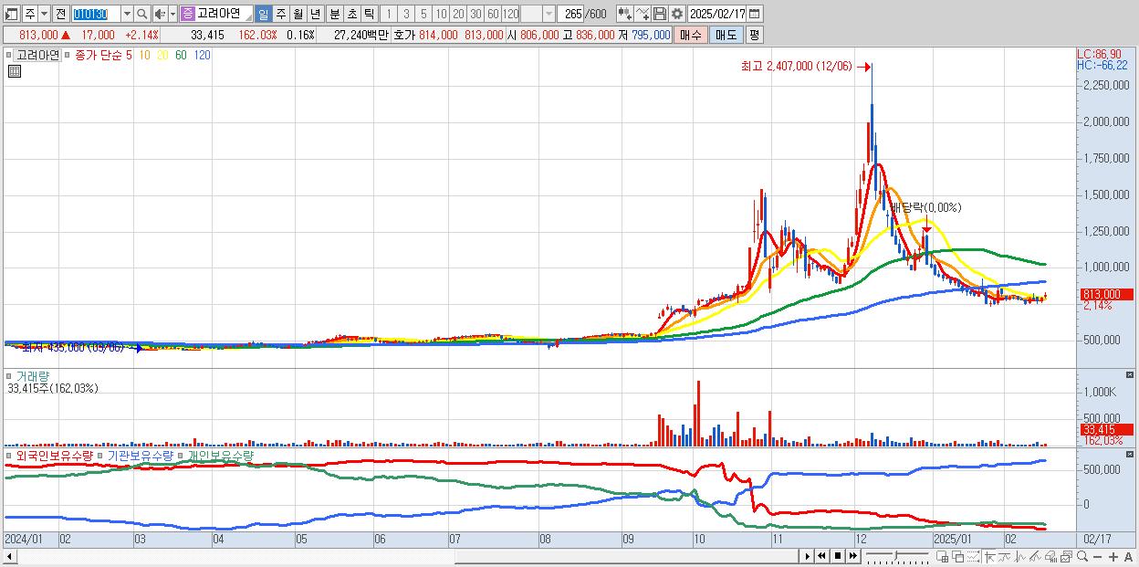The height and width of the screenshot is (567, 1139).
Task: Choose the 20 interval button
Action: pyautogui.click(x=458, y=14)
